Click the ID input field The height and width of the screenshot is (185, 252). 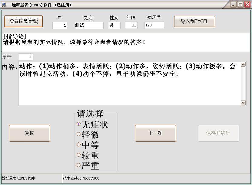click(x=60, y=26)
